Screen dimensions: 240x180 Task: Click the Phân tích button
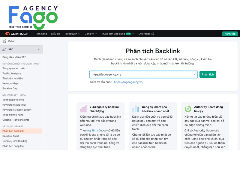pos(208,74)
